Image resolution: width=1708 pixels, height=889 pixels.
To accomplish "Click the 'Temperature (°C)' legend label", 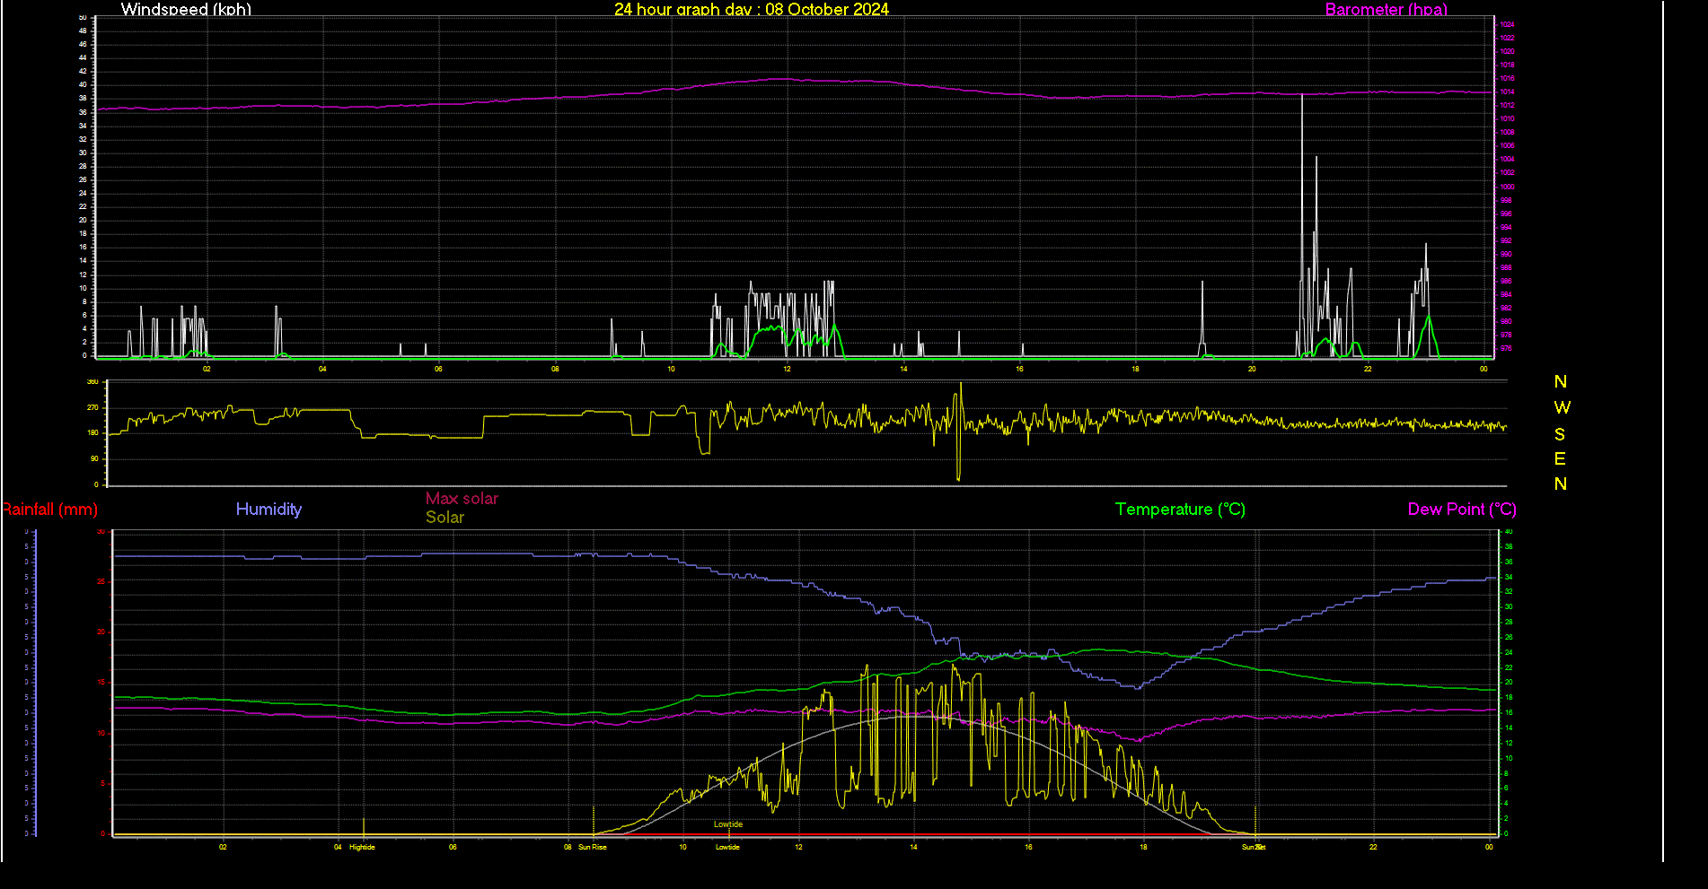I will 1180,509.
